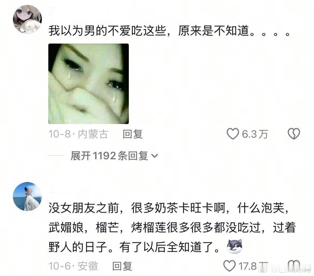Click the chevron beside 1192条回复

(x=155, y=156)
